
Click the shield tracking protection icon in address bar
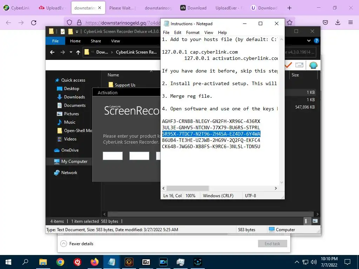click(x=69, y=22)
